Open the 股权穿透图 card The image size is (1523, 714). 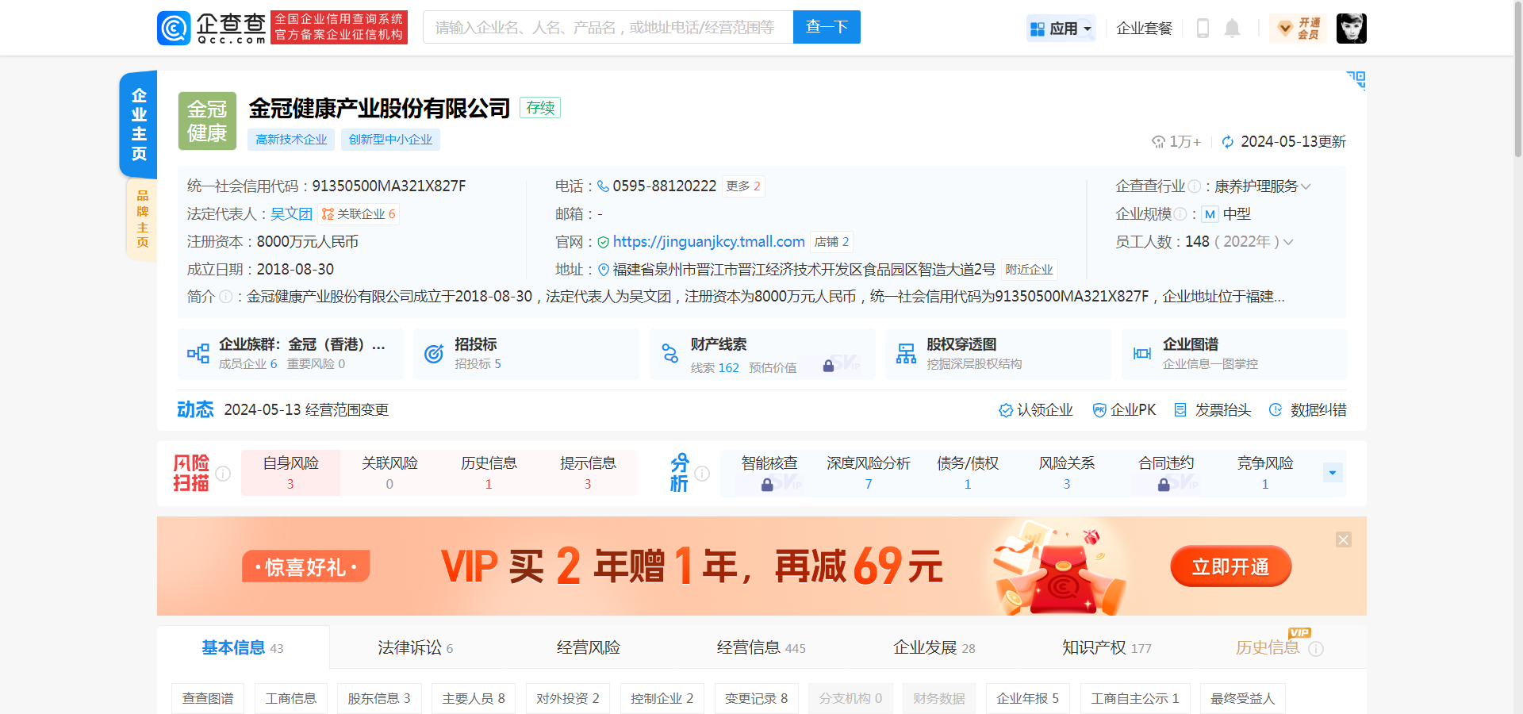[998, 354]
